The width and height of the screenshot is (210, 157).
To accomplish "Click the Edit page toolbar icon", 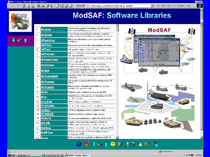I will (71, 6).
